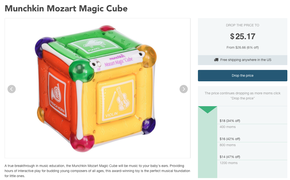290x180 pixels.
Task: Click the Free shipping anywhere in the US banner
Action: [243, 60]
